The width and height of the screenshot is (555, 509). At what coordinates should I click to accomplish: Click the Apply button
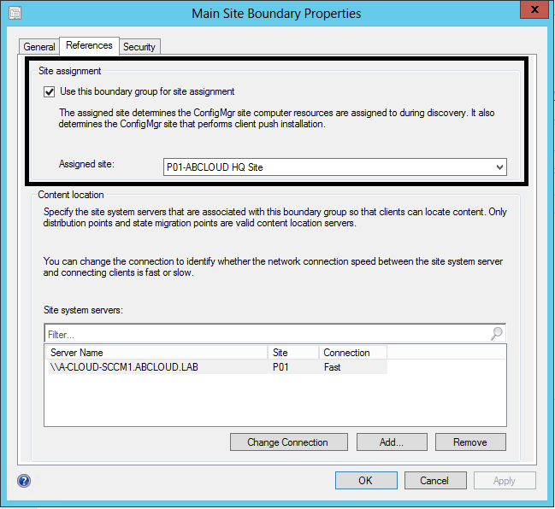(x=505, y=481)
